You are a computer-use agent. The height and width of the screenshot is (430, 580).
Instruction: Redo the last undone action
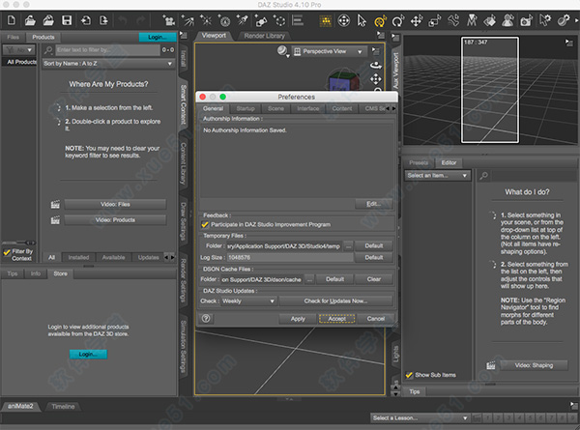point(140,20)
